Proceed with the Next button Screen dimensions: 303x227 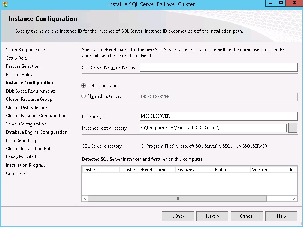212,216
